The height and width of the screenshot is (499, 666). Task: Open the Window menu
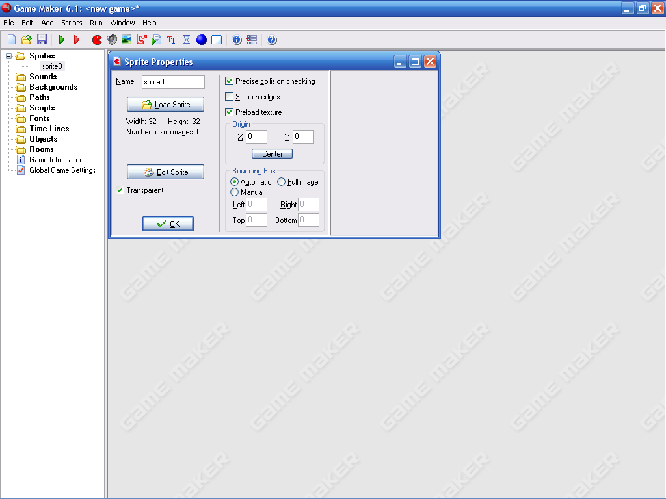tap(122, 23)
